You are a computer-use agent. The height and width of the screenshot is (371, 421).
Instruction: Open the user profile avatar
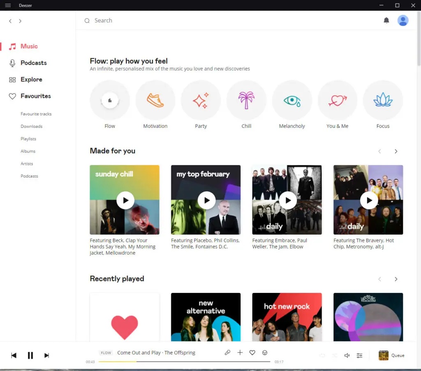coord(403,21)
